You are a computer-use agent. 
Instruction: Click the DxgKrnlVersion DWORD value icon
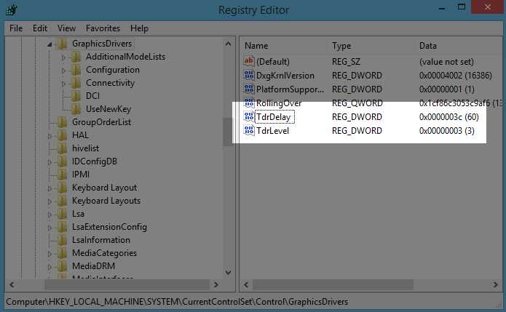[x=249, y=75]
